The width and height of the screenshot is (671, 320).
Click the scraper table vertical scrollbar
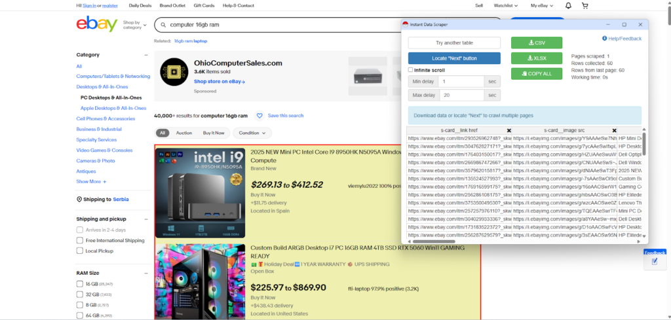point(645,144)
